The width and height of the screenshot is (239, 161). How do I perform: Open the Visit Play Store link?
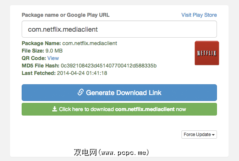[x=199, y=15]
